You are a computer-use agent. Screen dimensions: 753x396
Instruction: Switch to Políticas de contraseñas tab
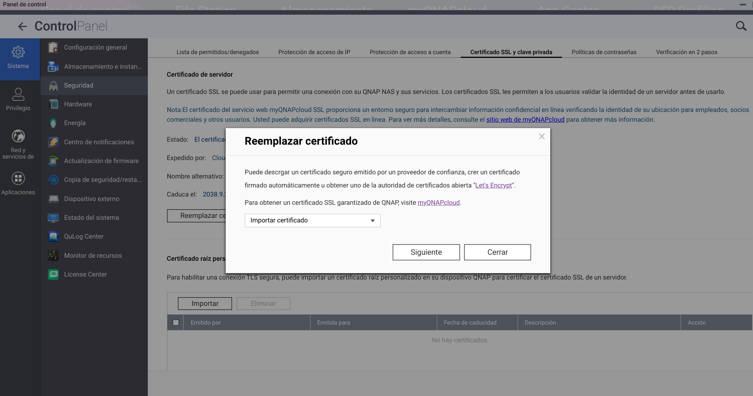click(604, 52)
